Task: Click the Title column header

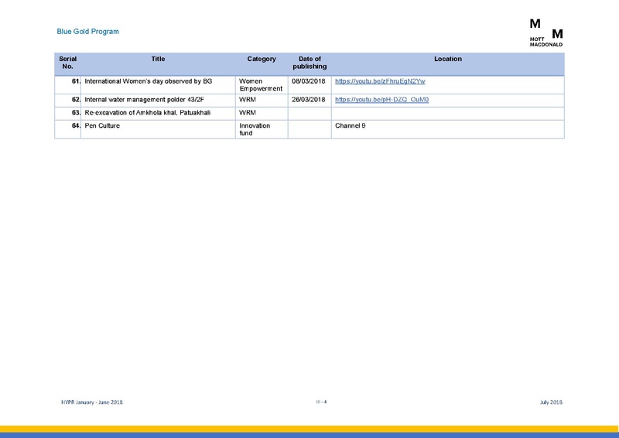Action: pyautogui.click(x=158, y=59)
